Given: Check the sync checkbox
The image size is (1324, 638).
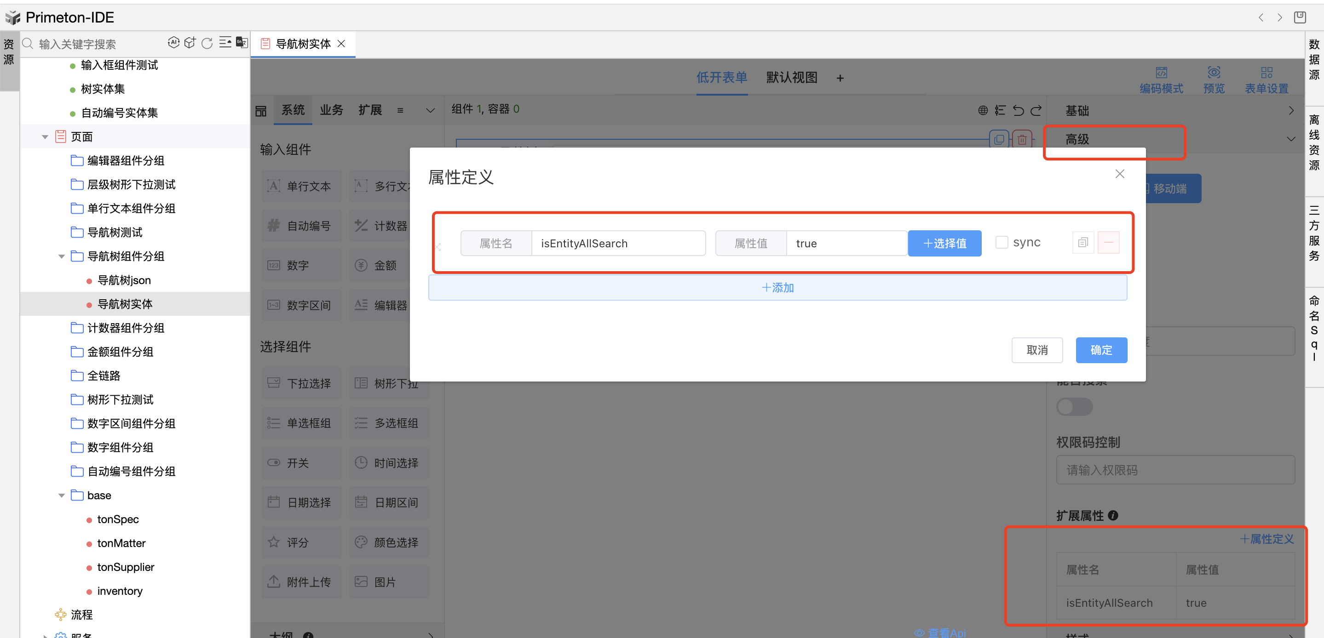Looking at the screenshot, I should coord(1001,242).
